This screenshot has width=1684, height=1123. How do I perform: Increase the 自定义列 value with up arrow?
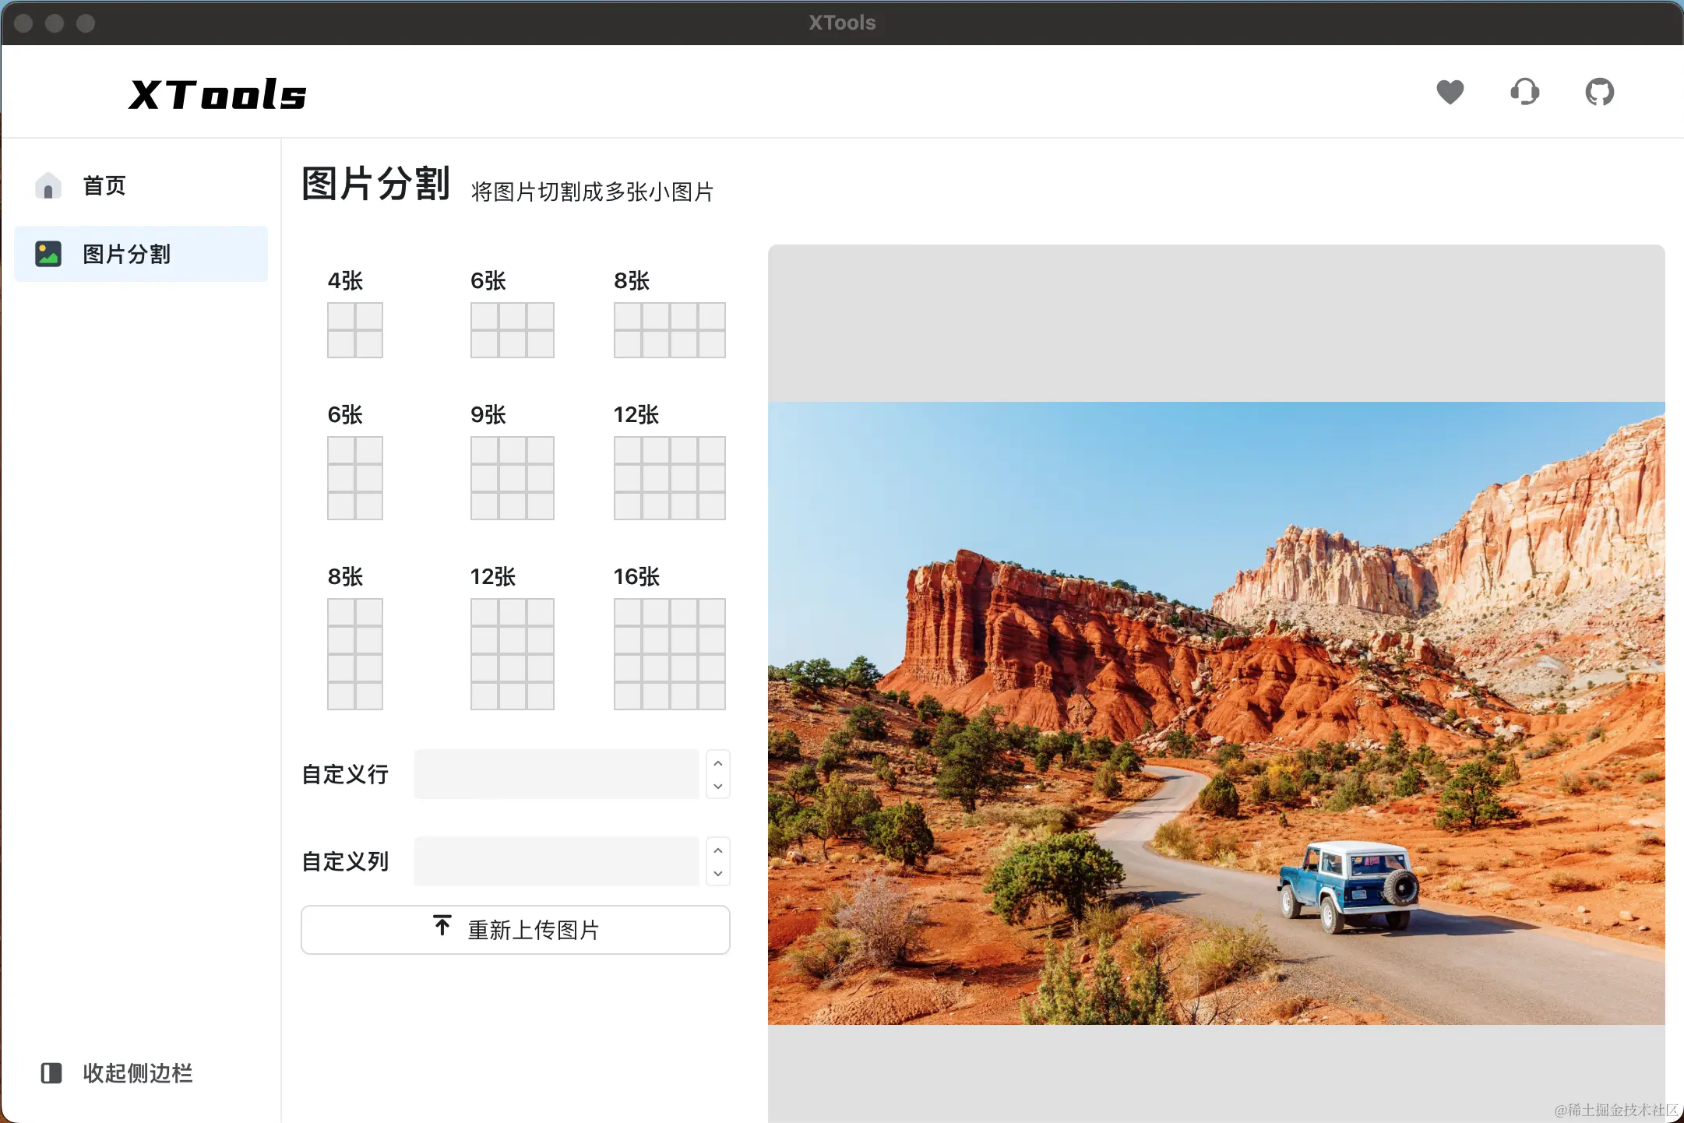point(718,850)
